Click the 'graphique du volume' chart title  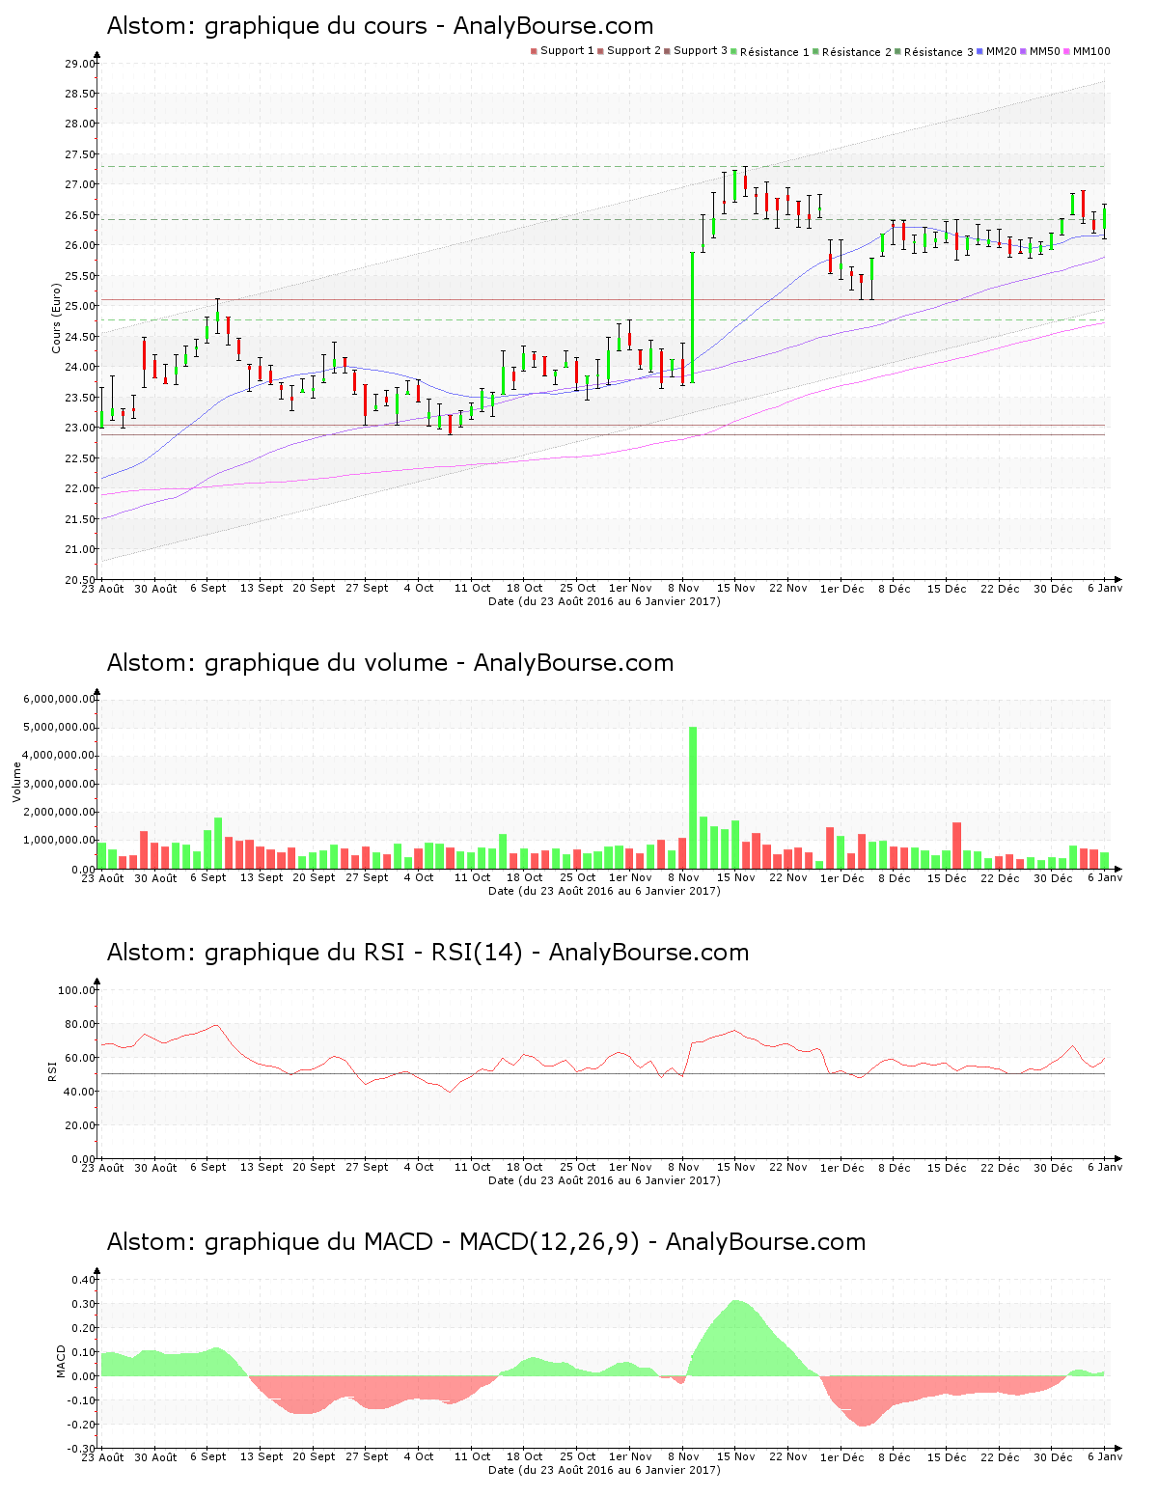tap(326, 663)
